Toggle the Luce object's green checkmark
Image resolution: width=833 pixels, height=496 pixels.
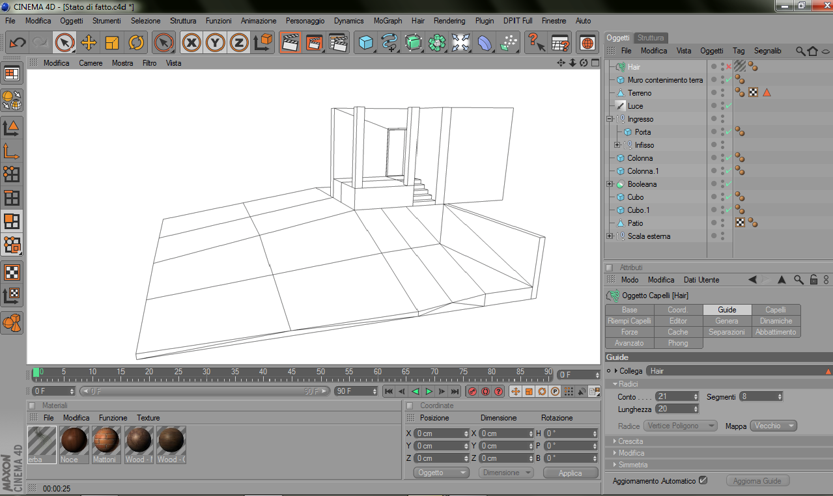point(729,106)
